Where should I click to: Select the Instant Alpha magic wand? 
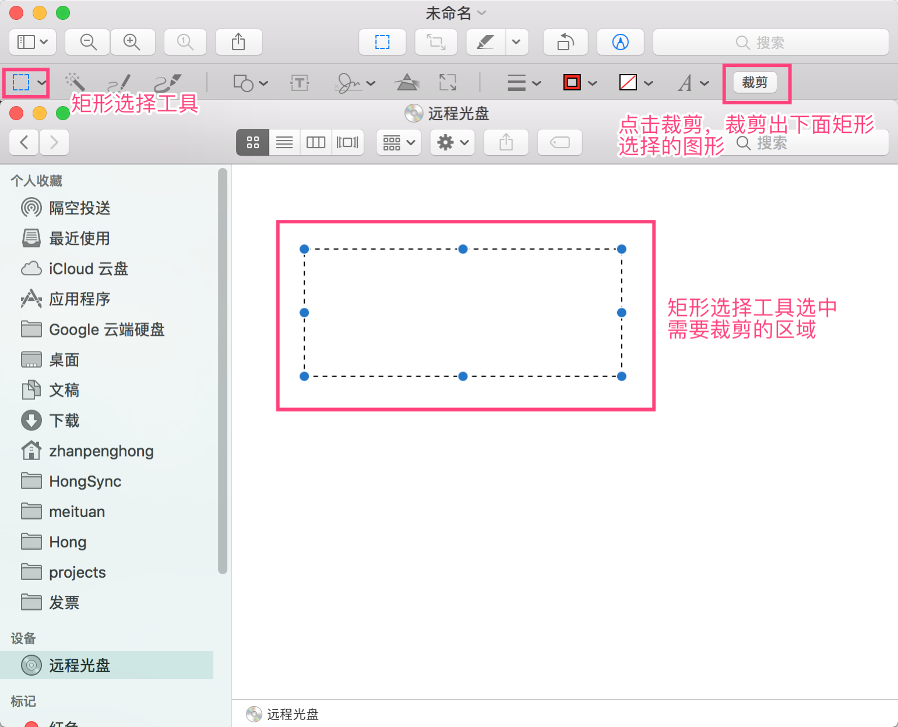point(75,82)
